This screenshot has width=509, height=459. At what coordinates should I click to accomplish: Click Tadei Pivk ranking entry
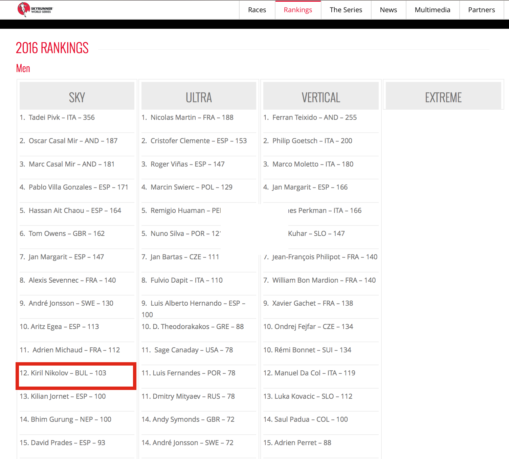click(57, 117)
